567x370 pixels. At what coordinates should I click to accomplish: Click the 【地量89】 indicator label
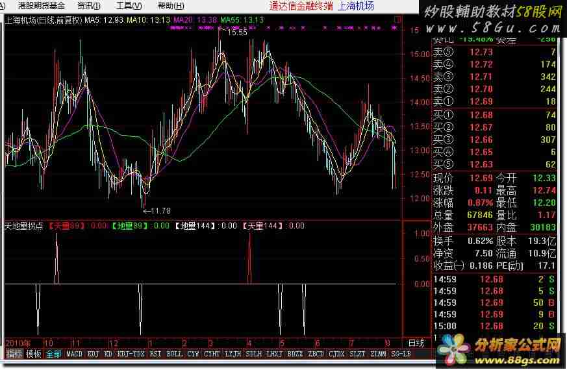tap(130, 226)
